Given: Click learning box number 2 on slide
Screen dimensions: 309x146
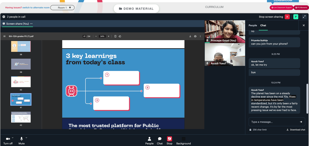Looking at the screenshot, I should point(162,91).
